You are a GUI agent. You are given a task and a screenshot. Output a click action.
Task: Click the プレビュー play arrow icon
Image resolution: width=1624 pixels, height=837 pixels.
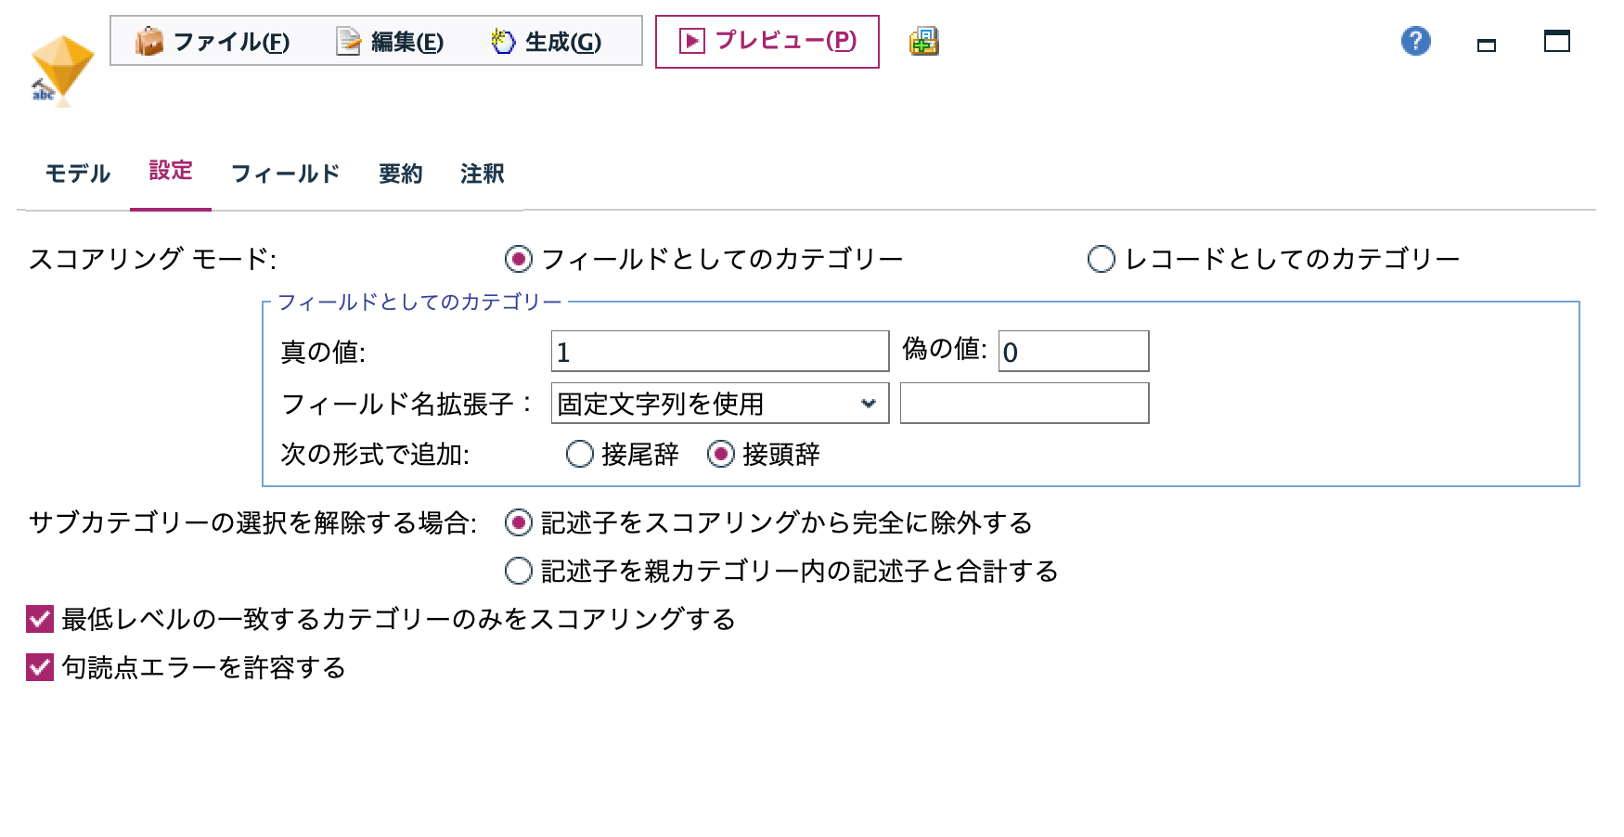click(692, 42)
